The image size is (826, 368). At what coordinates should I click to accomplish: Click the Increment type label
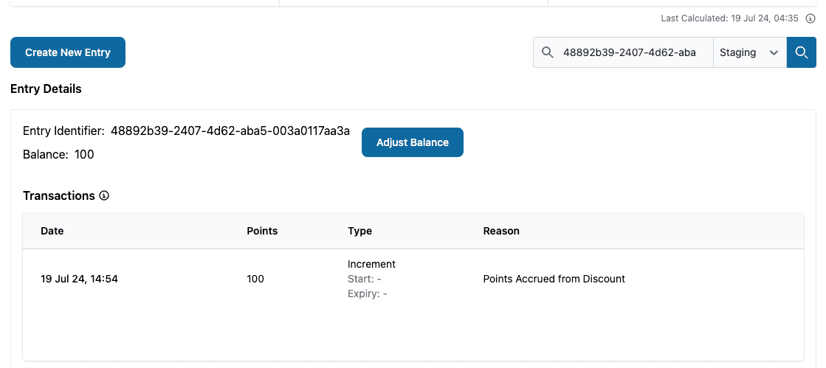pyautogui.click(x=371, y=264)
